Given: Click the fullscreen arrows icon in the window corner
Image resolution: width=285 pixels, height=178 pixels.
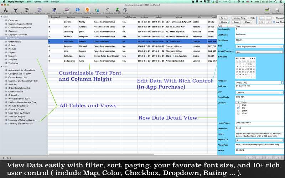Looking at the screenshot, I should pyautogui.click(x=282, y=5).
